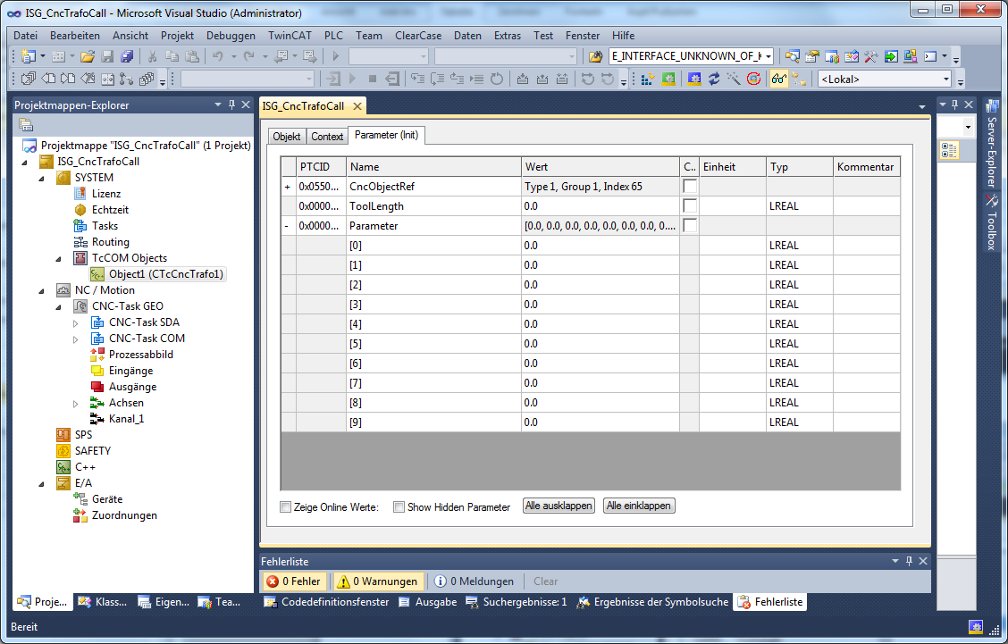
Task: Click the TwinCAT Config Mode icon
Action: [x=694, y=79]
